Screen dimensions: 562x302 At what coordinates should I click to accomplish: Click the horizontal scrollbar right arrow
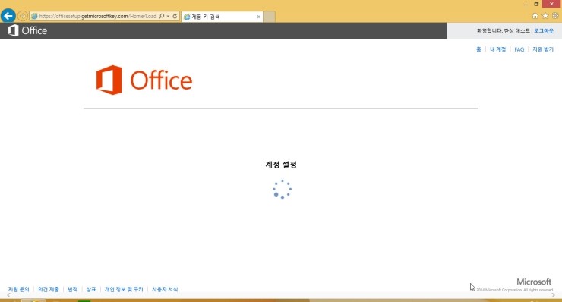[554, 296]
